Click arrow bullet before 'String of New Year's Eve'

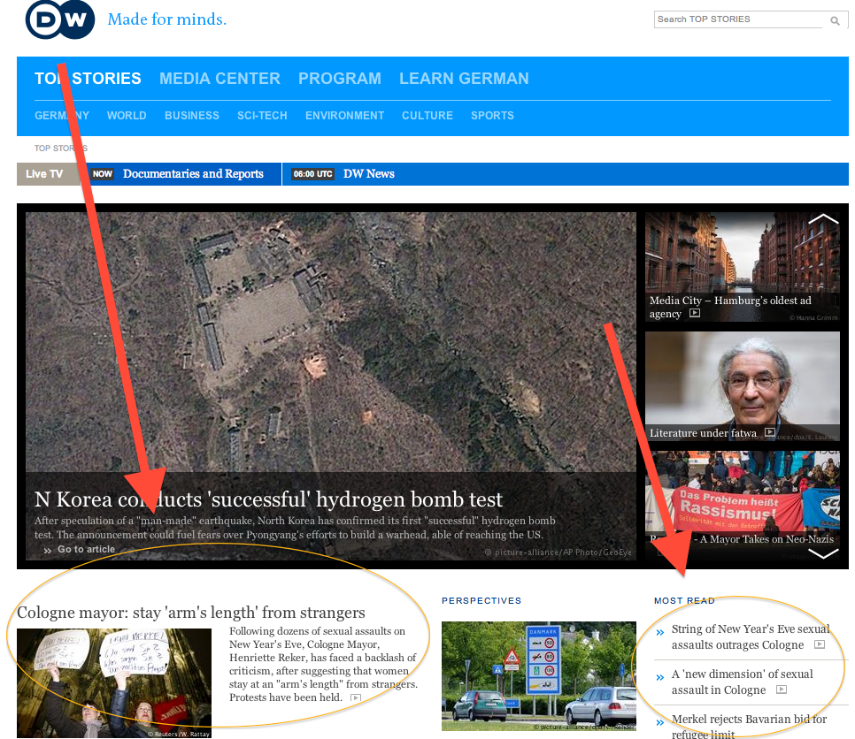(x=660, y=632)
